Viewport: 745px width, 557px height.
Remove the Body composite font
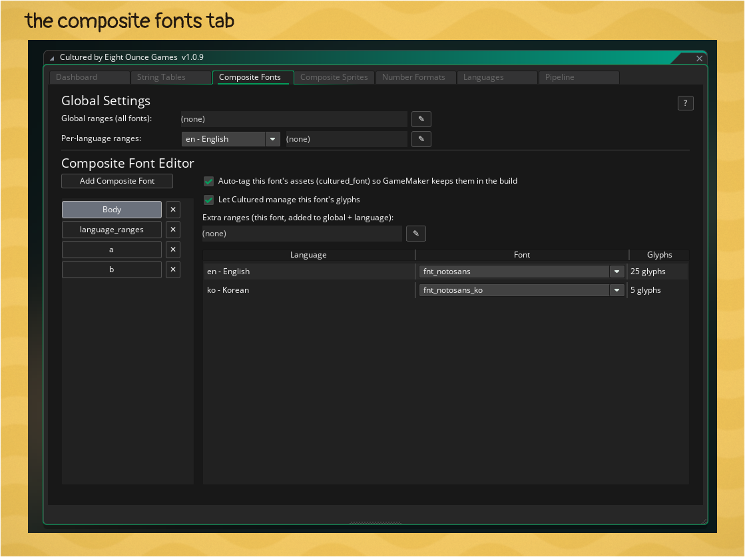coord(173,210)
